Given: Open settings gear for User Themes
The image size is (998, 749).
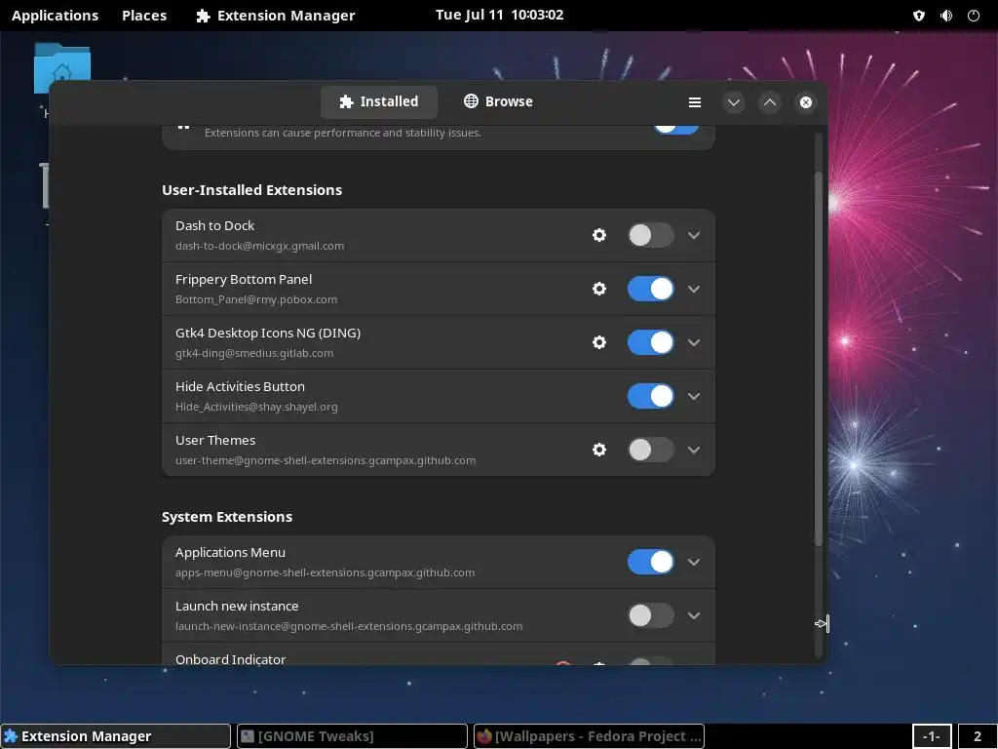Looking at the screenshot, I should (x=599, y=450).
